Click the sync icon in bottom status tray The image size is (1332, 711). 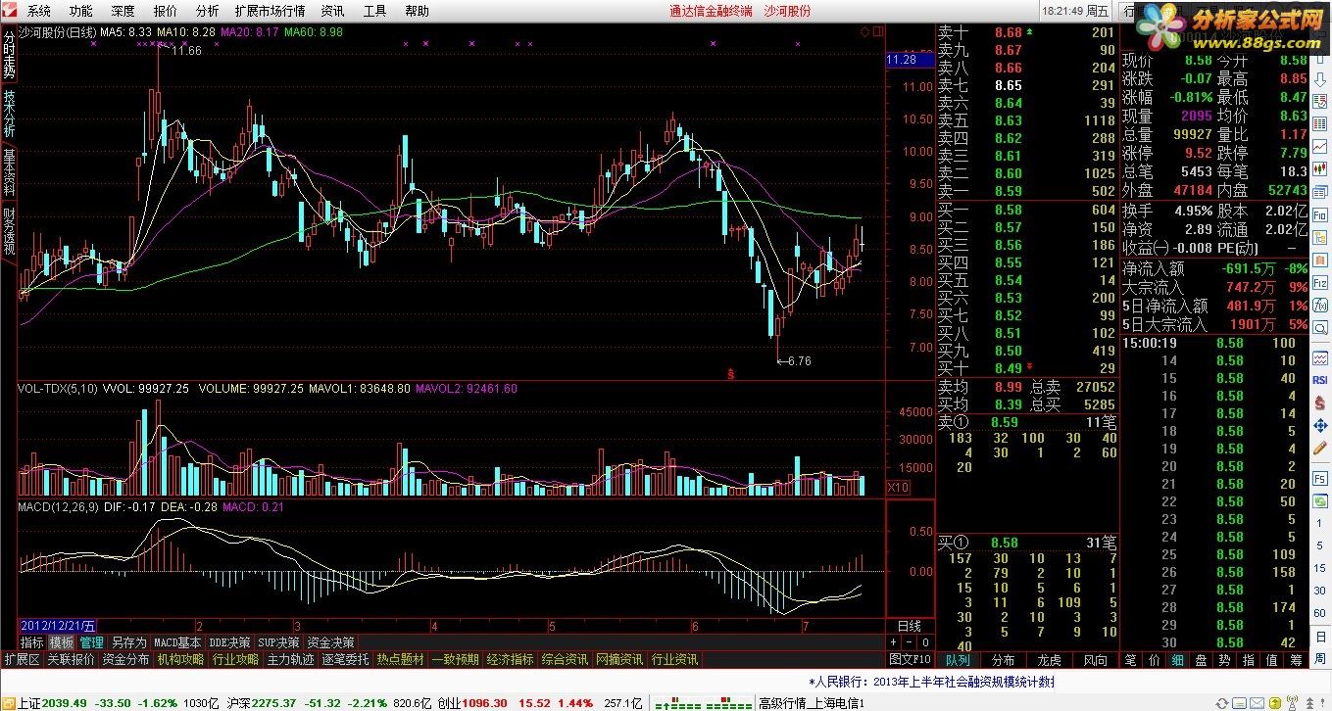tap(1221, 702)
